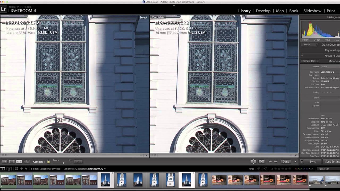Open second window display button 2
This screenshot has width=340, height=191.
[9, 169]
